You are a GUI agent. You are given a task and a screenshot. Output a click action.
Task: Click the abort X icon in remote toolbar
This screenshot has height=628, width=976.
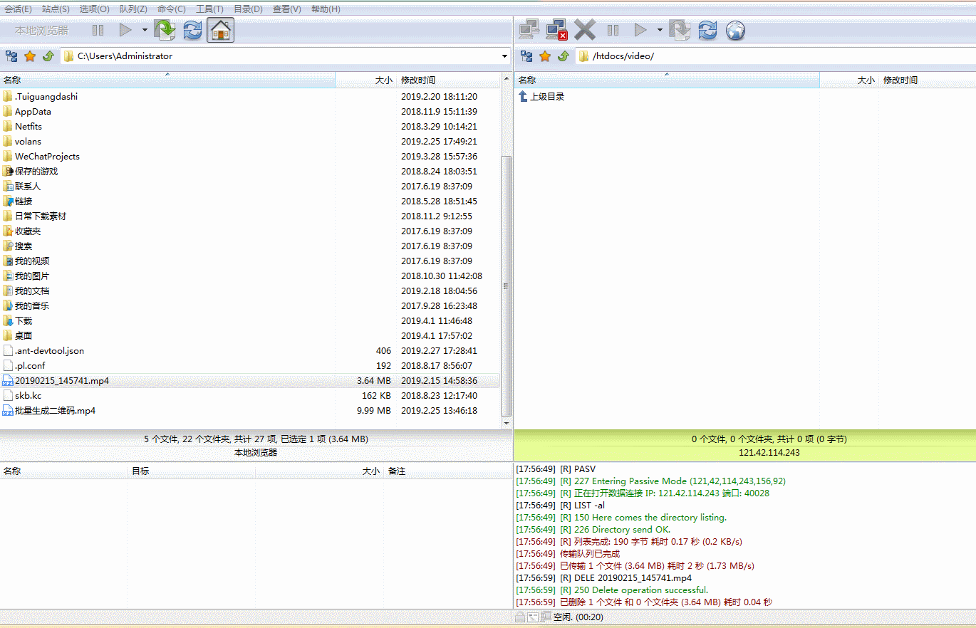click(x=585, y=30)
